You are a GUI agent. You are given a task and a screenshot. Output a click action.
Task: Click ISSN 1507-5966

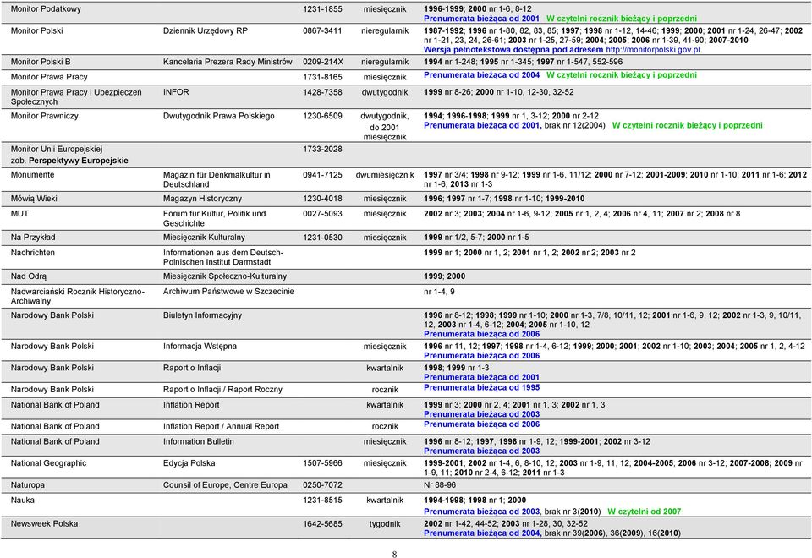pyautogui.click(x=322, y=463)
